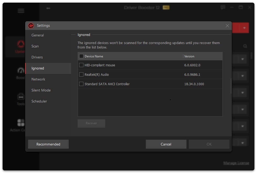Click the Device Name column header
This screenshot has width=257, height=173.
pyautogui.click(x=94, y=56)
